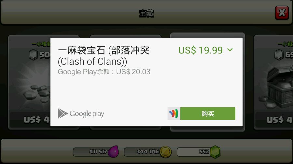Click the Google Play balance US$ 20.03 line
Image resolution: width=293 pixels, height=164 pixels.
point(104,72)
